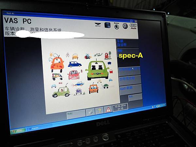Click the Audi four-rings logo
This screenshot has width=196, height=147.
(x=133, y=26)
